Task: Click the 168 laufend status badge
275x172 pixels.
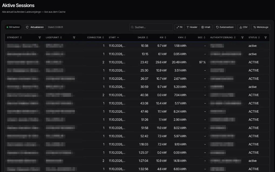Action: [x=13, y=27]
